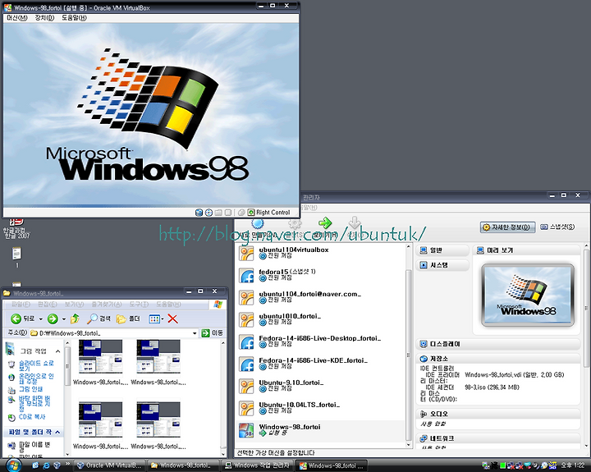Click the green Show arrow in VirtualBox Manager toolbar
Viewport: 591px width, 472px height.
pyautogui.click(x=325, y=222)
